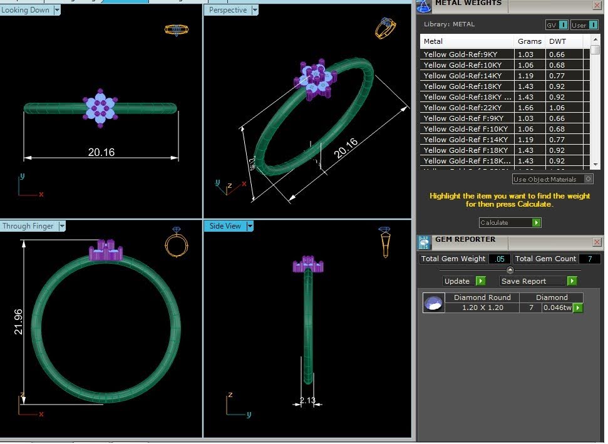Viewport: 608px width, 444px height.
Task: Click top-view ring icon in Looking Down viewport
Action: [177, 29]
